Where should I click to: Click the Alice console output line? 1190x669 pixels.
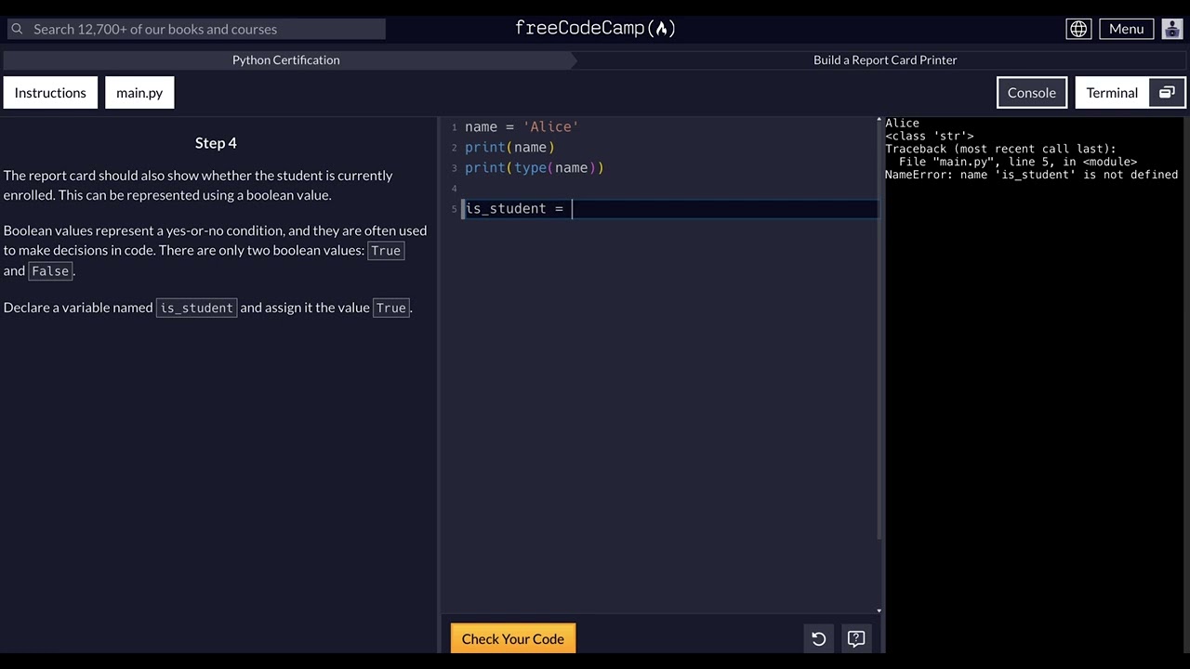pyautogui.click(x=902, y=123)
